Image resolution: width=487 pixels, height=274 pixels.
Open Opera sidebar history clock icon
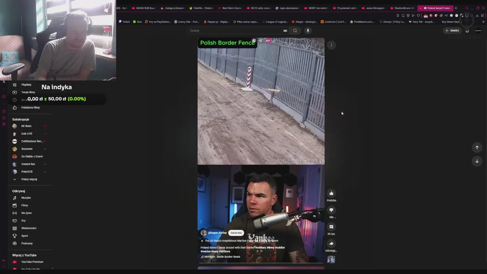pyautogui.click(x=4, y=112)
